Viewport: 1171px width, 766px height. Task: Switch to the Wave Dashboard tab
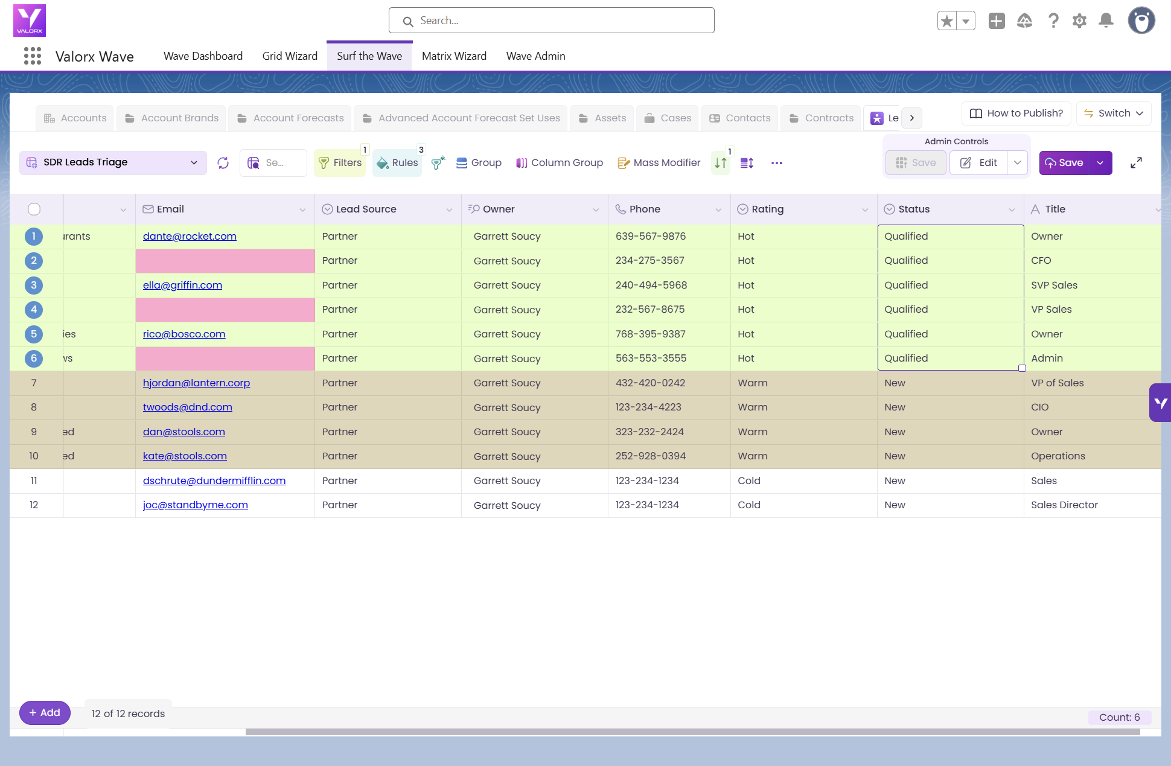click(x=203, y=56)
